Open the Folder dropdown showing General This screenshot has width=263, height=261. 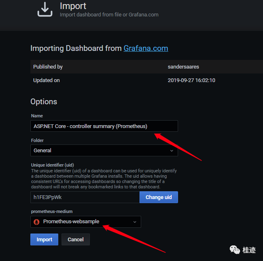(x=104, y=151)
